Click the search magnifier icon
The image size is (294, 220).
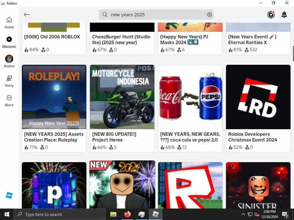click(x=105, y=15)
